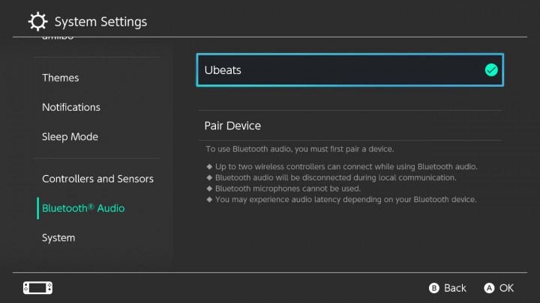
Task: Click the audio latency warning bullet text
Action: (x=346, y=200)
